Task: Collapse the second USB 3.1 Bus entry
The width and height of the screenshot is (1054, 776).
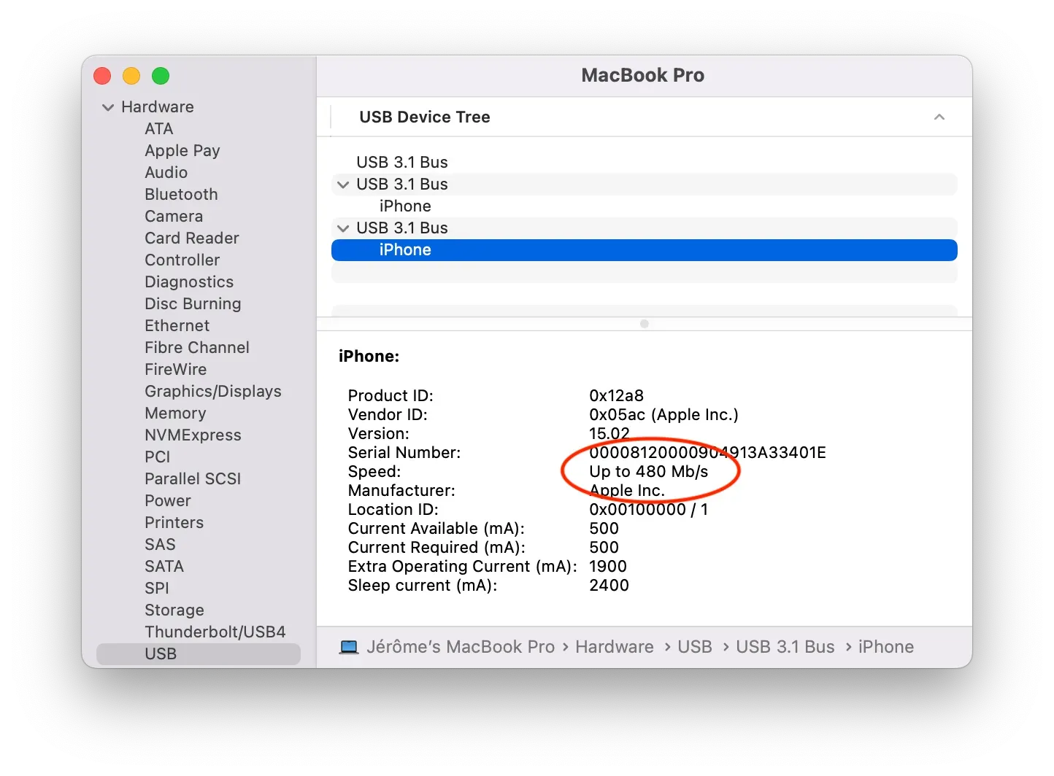Action: coord(343,185)
